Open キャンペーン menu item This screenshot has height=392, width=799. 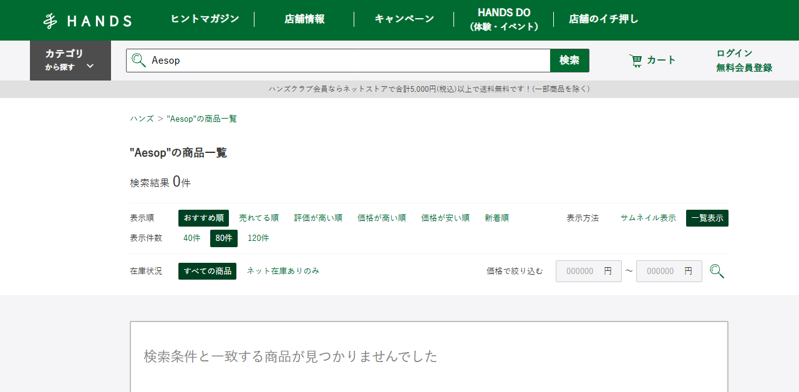404,19
